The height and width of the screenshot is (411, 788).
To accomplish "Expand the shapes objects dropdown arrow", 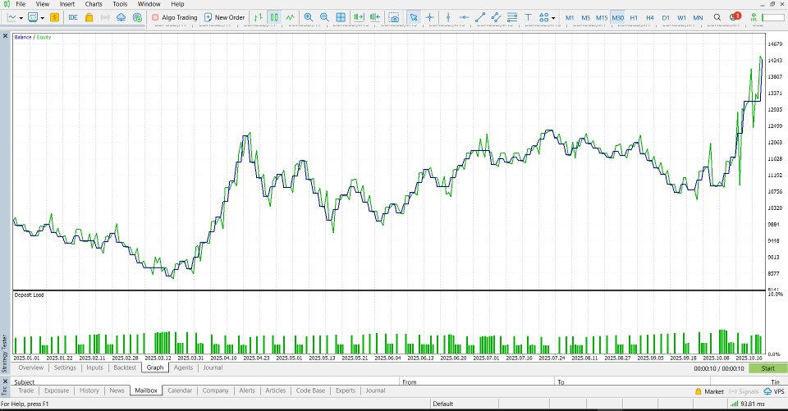I will coord(553,17).
